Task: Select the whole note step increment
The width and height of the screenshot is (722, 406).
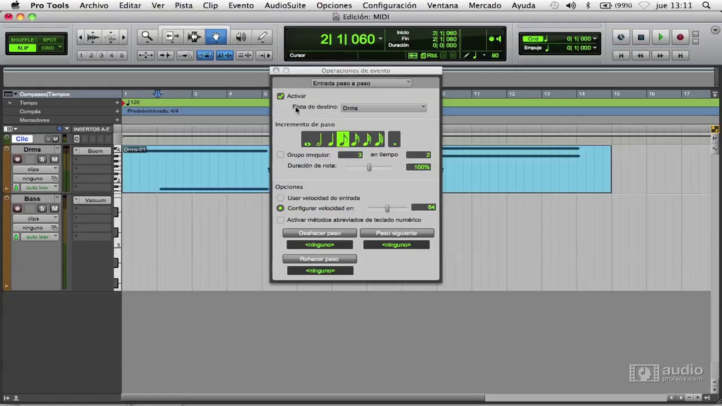Action: 307,139
